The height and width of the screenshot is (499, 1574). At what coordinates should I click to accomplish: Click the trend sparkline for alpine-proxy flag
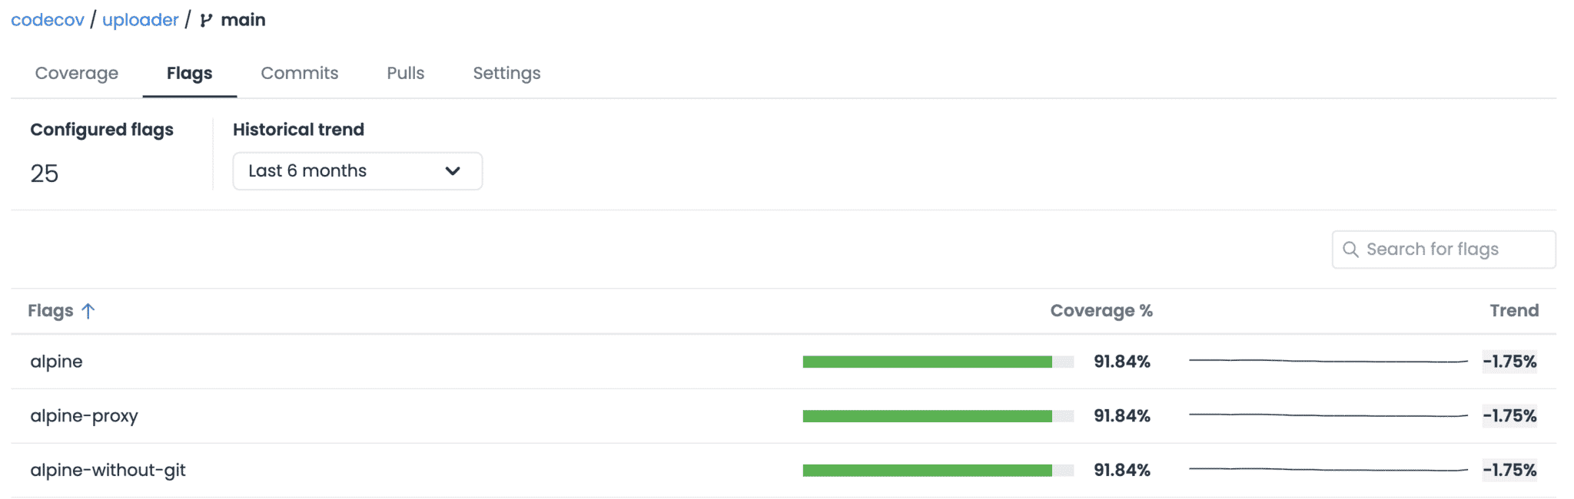pos(1330,415)
